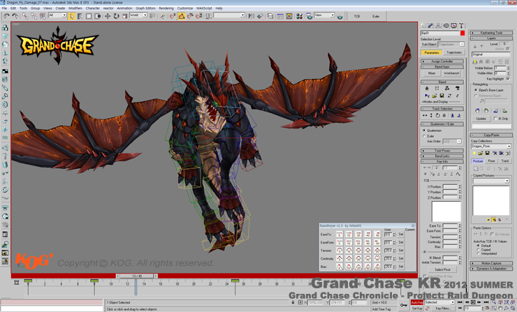Image resolution: width=517 pixels, height=312 pixels.
Task: Open the Motion command panel tab
Action: [446, 26]
